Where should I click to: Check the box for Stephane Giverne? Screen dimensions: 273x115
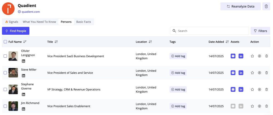pyautogui.click(x=5, y=89)
